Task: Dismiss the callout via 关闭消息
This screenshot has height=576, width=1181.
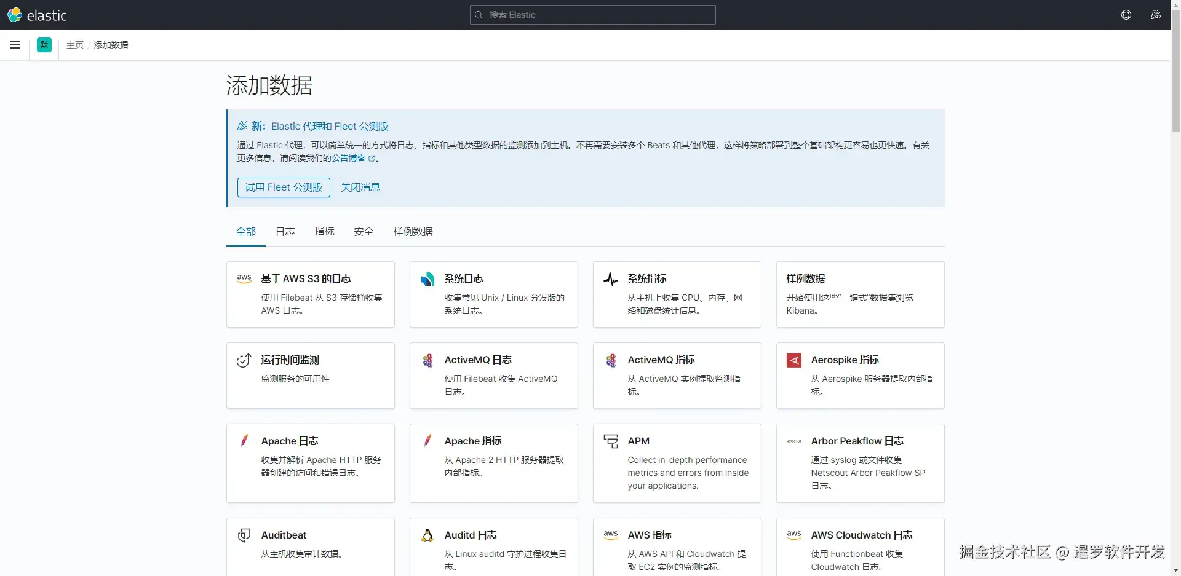Action: [x=360, y=187]
